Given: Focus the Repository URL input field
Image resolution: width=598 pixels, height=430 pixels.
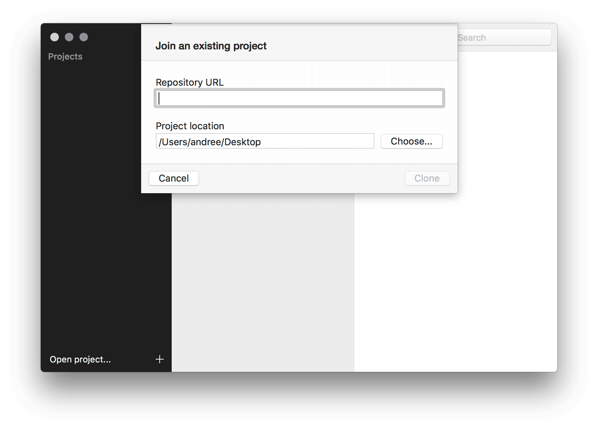Looking at the screenshot, I should [298, 98].
